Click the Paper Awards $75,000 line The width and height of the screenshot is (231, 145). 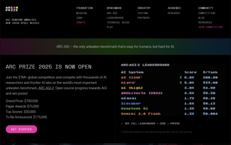22,106
